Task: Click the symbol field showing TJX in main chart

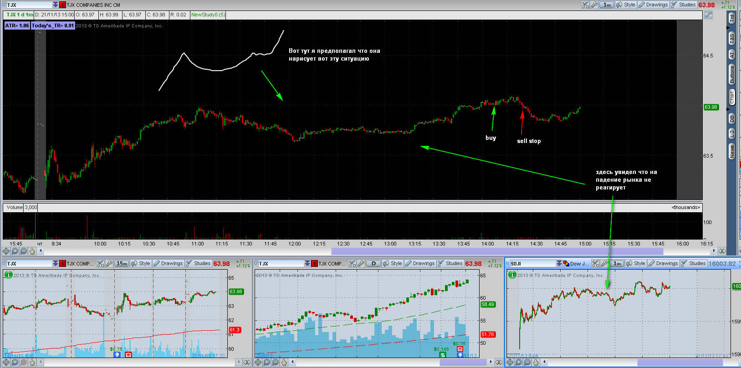Action: click(29, 5)
